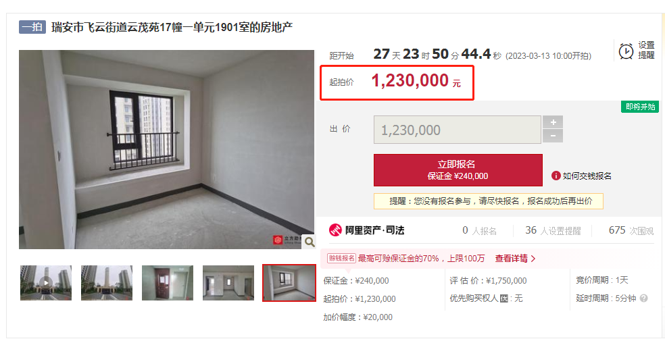Select the living room photo thumbnail

pyautogui.click(x=228, y=282)
